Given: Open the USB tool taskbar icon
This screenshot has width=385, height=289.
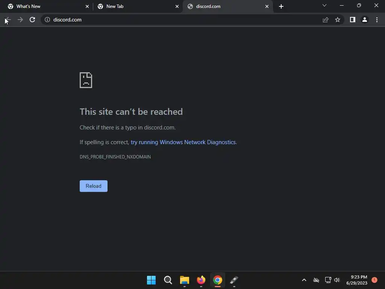Looking at the screenshot, I should [x=234, y=280].
